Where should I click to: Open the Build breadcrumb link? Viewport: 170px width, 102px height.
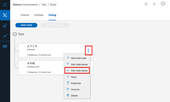(x=53, y=5)
